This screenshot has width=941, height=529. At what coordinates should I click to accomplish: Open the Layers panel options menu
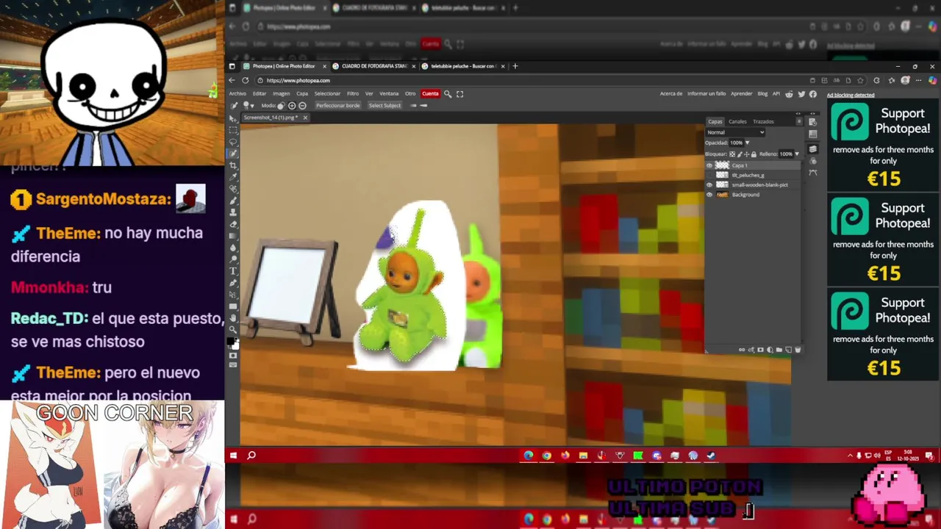(x=799, y=121)
